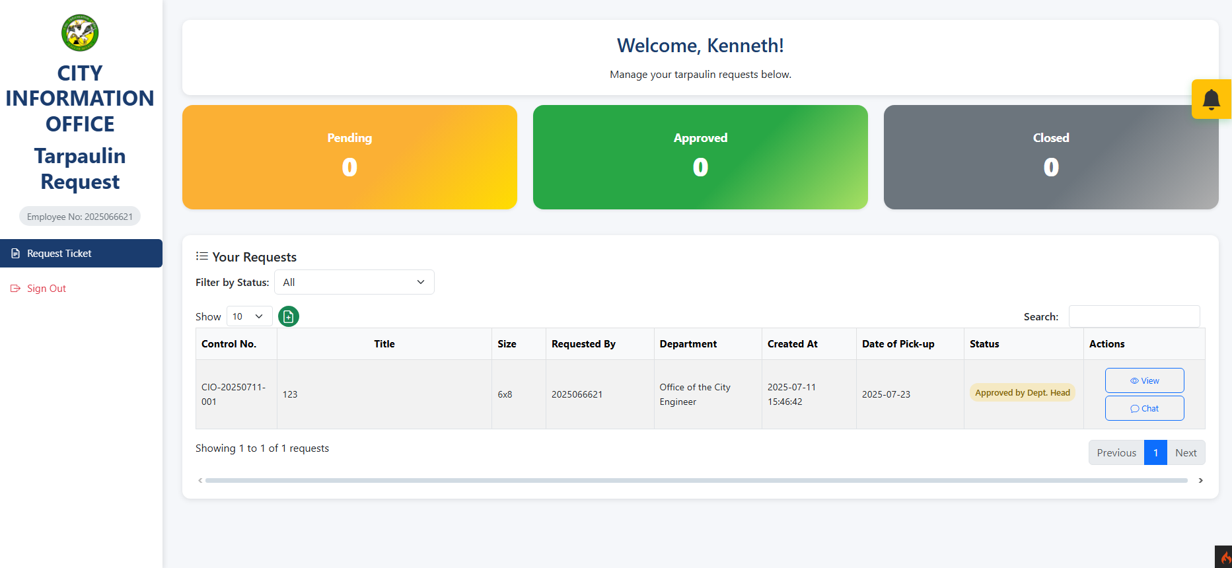Click the City Information Office logo
1232x568 pixels.
point(80,33)
